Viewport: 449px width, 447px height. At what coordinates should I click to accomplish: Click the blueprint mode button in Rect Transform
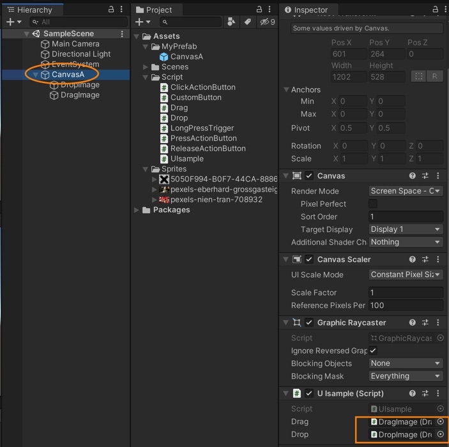tap(418, 77)
